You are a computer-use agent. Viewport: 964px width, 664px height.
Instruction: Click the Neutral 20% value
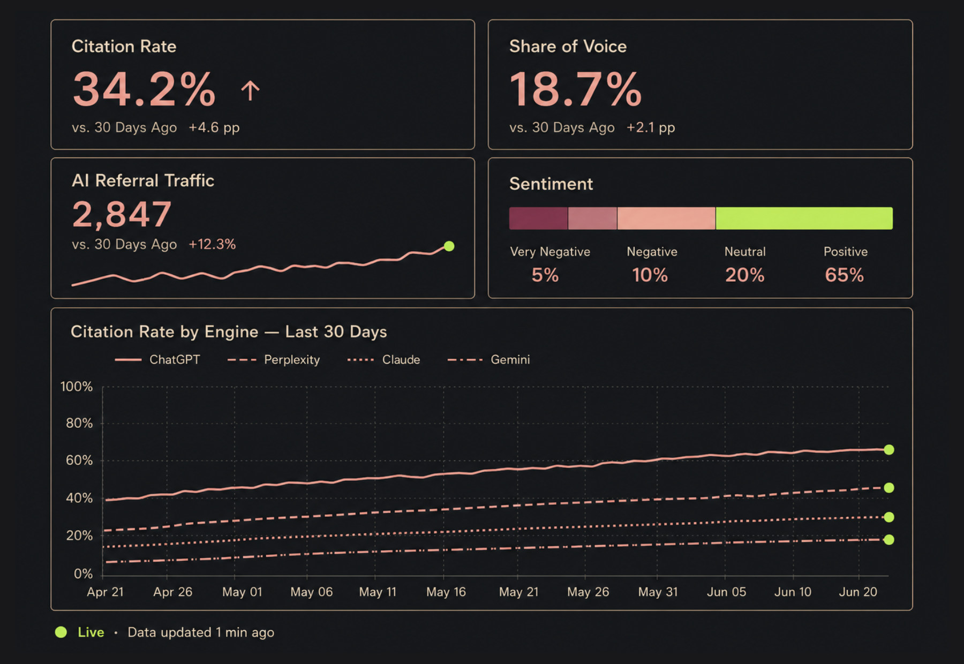745,275
